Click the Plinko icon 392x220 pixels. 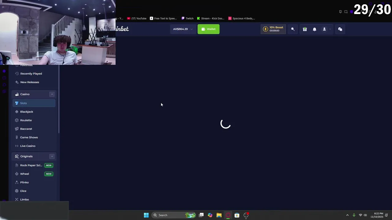click(17, 182)
